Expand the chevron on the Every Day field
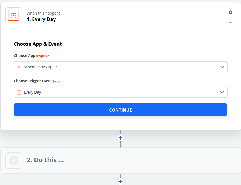The height and width of the screenshot is (185, 241). [x=222, y=92]
